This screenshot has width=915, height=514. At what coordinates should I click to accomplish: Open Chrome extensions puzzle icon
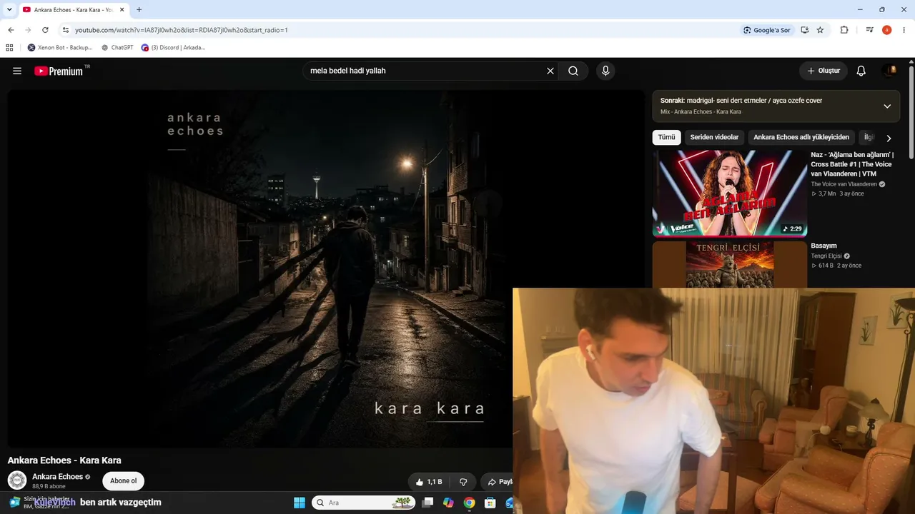point(844,30)
